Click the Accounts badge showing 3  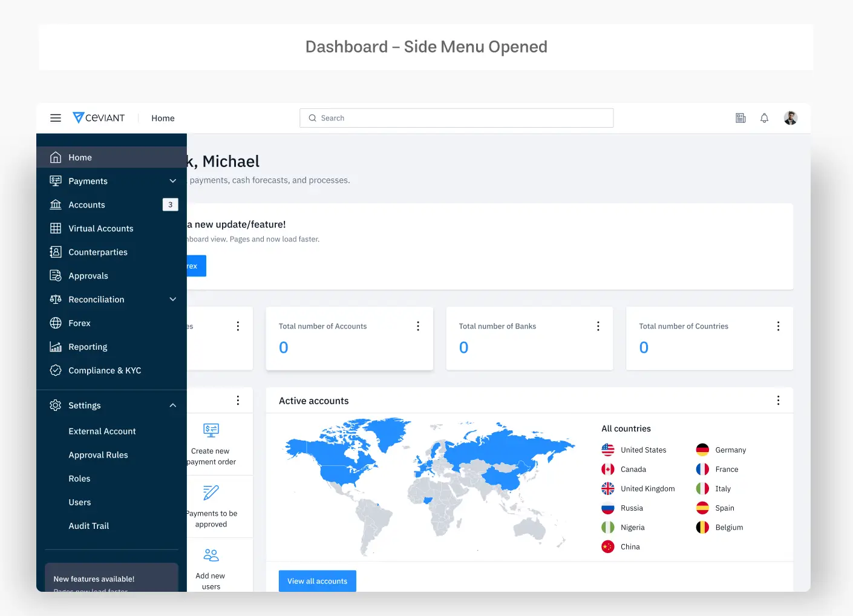[x=171, y=205]
